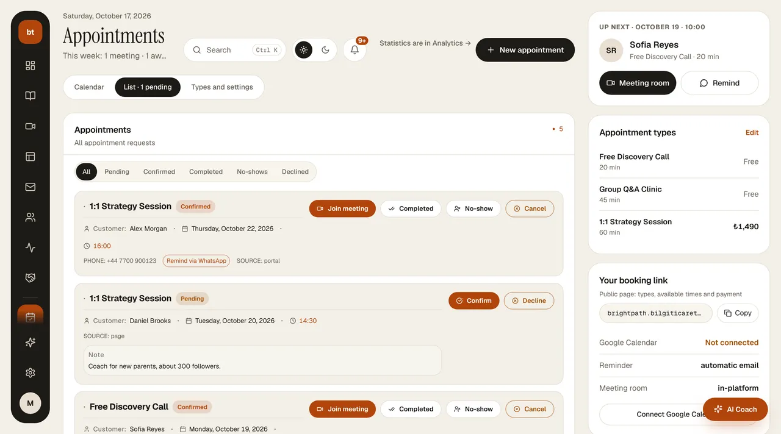The image size is (781, 434).
Task: Open the M user avatar
Action: pos(31,403)
